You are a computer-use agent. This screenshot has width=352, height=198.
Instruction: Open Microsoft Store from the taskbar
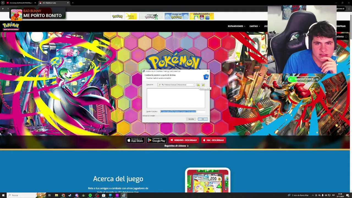tap(103, 195)
